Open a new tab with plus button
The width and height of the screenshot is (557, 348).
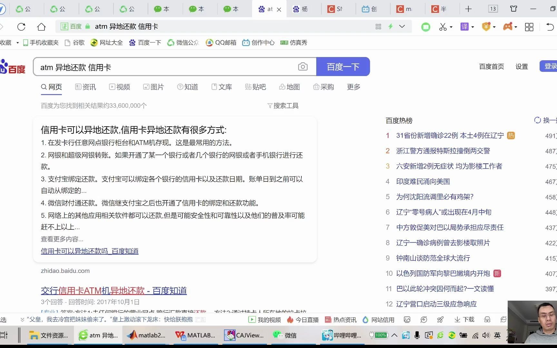coord(468,9)
